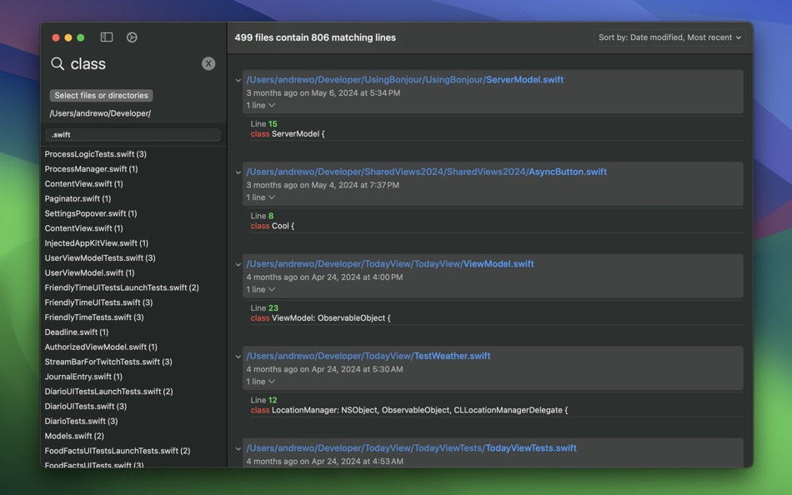Click the 'Select files or directories' button
This screenshot has width=792, height=495.
pyautogui.click(x=101, y=96)
